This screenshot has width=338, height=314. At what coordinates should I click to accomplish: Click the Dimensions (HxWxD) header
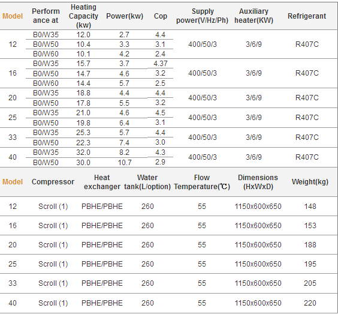pos(258,182)
